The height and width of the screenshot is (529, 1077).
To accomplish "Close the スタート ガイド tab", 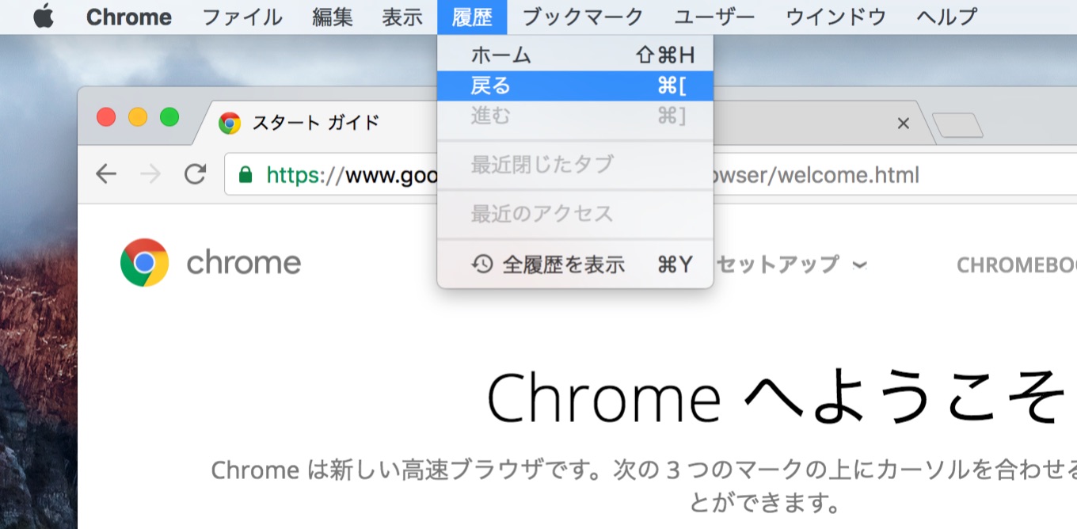I will [x=903, y=123].
